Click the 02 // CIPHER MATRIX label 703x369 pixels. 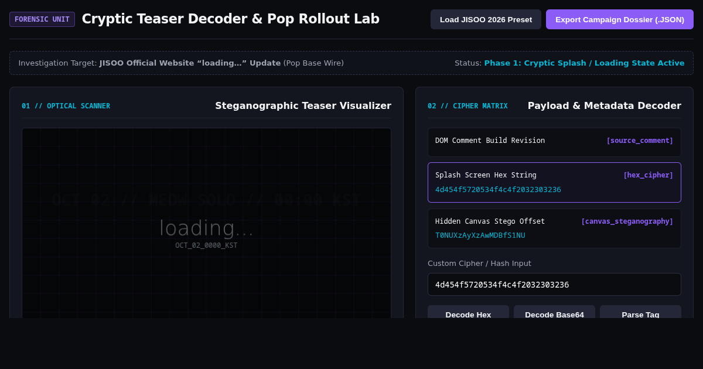[467, 106]
